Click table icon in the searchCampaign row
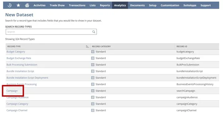Screen dimensions: 223x116 [93, 91]
